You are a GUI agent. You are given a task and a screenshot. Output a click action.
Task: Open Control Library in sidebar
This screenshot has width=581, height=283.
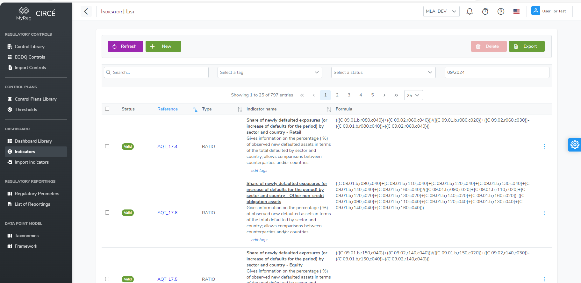tap(36, 46)
